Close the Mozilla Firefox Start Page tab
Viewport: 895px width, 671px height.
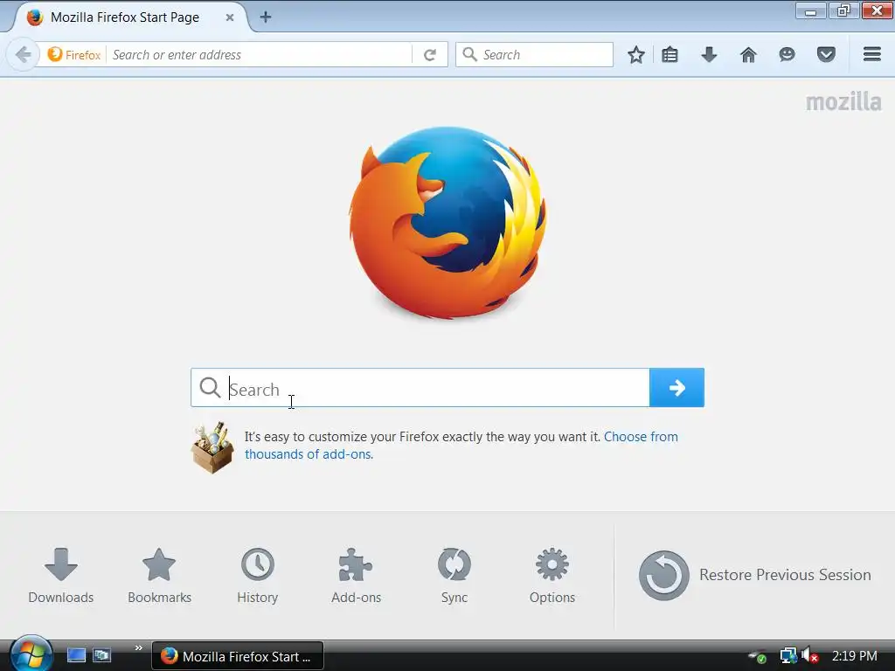[x=230, y=17]
